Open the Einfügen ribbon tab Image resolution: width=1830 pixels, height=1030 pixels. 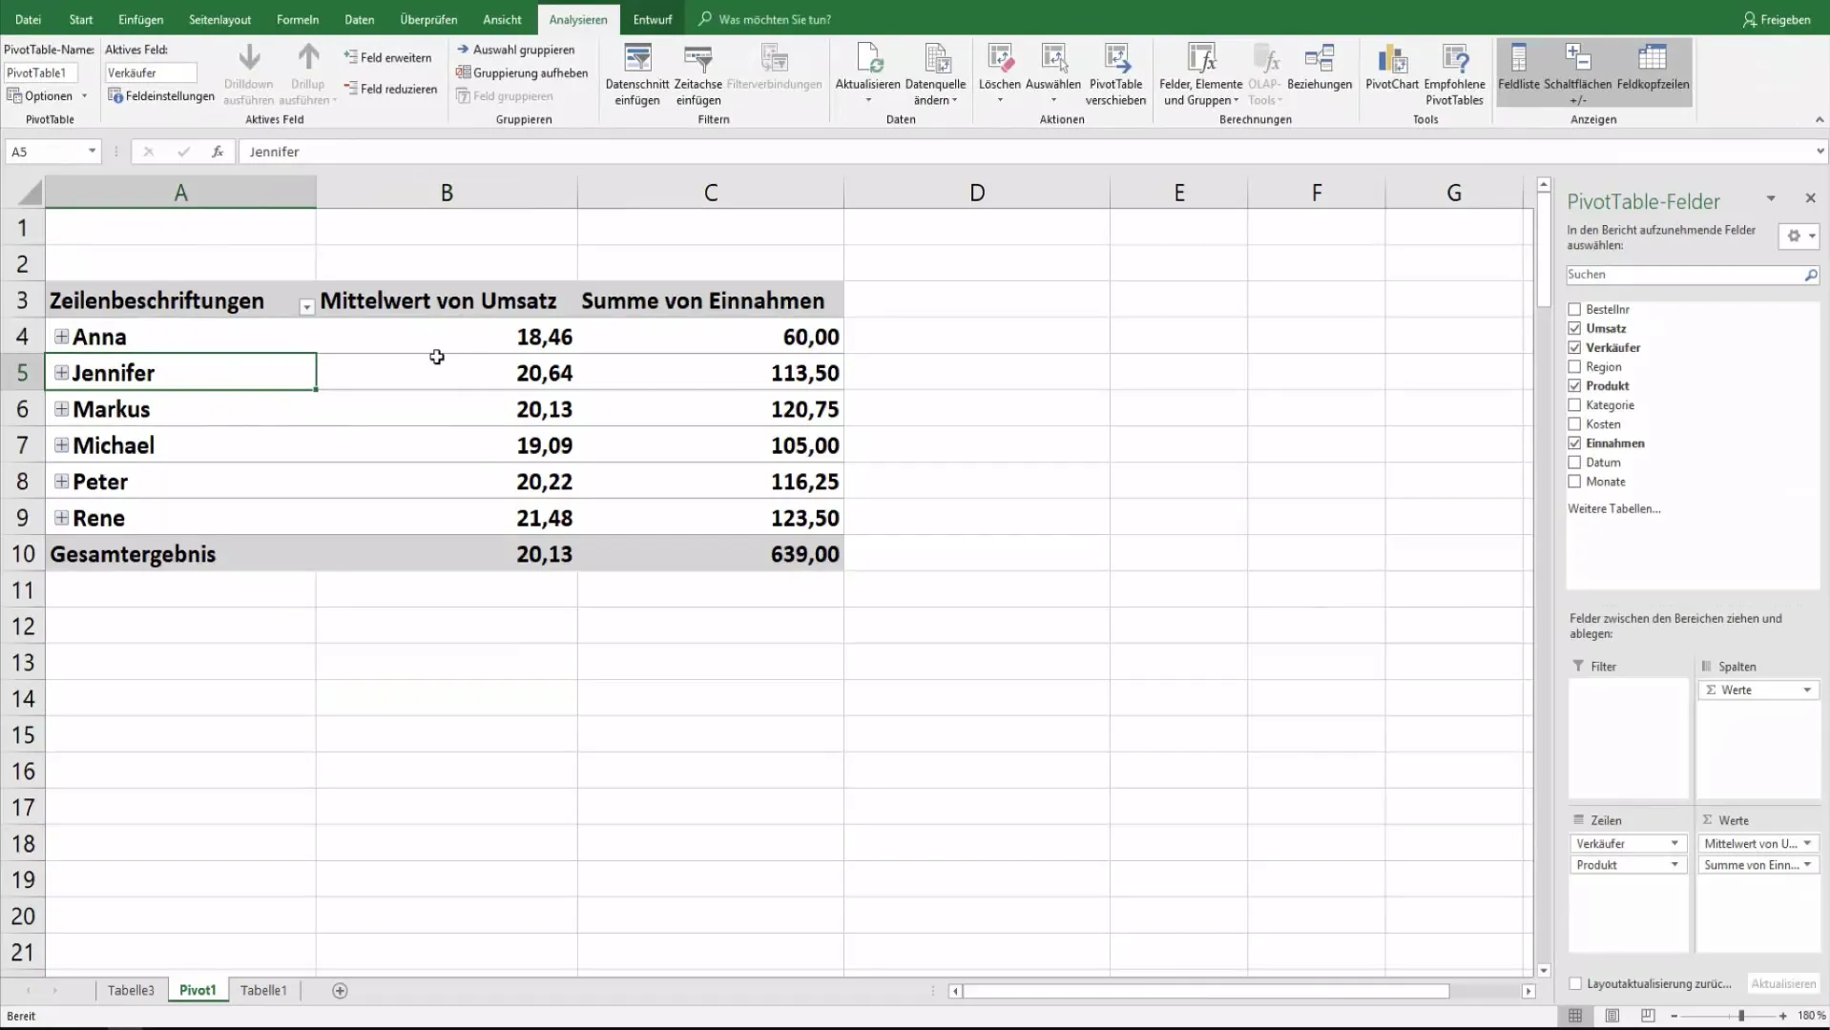140,19
